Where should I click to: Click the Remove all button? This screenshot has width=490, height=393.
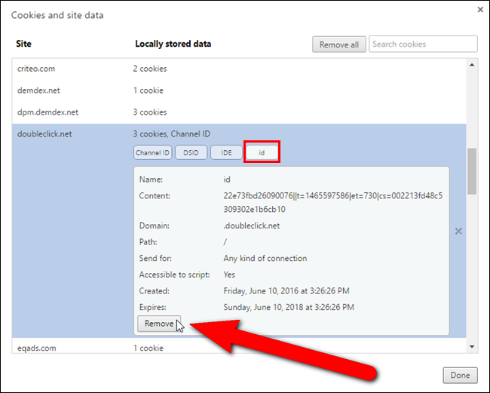coord(339,45)
